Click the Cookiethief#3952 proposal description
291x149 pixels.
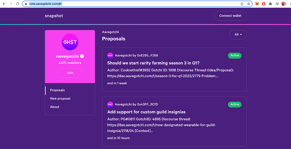(x=171, y=73)
